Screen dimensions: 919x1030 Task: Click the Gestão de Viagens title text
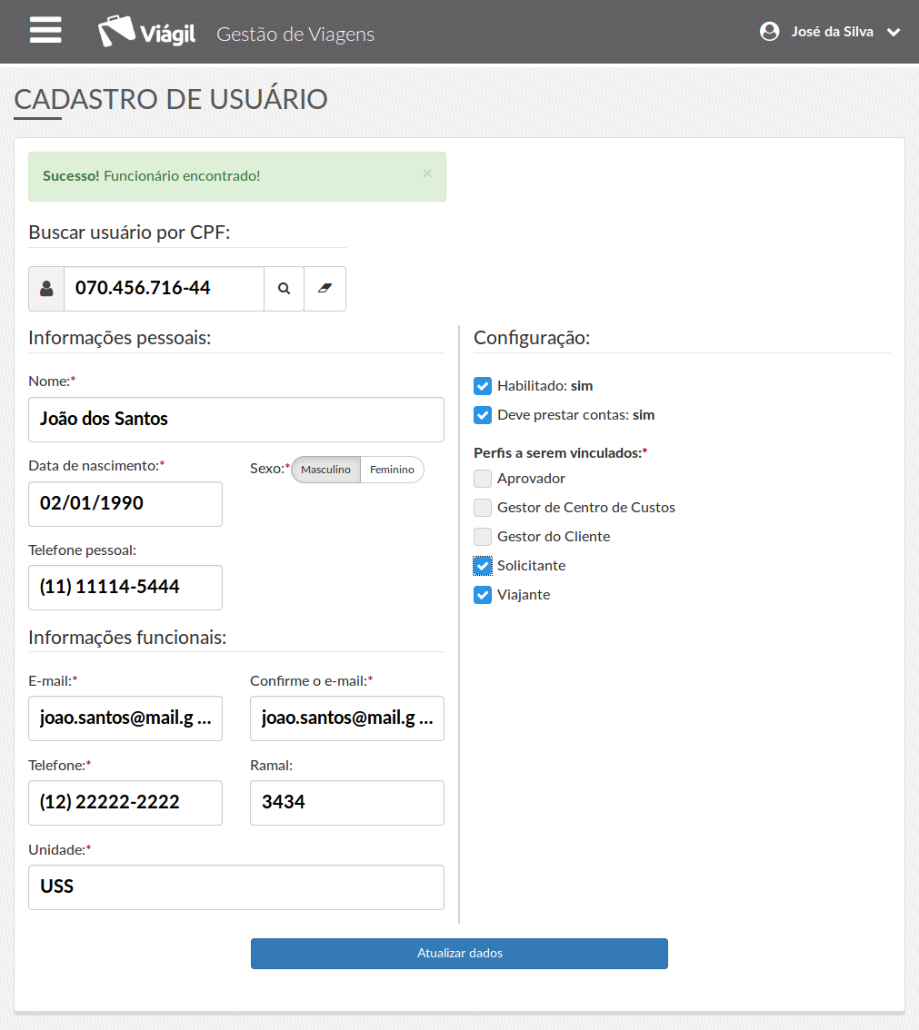[x=295, y=34]
